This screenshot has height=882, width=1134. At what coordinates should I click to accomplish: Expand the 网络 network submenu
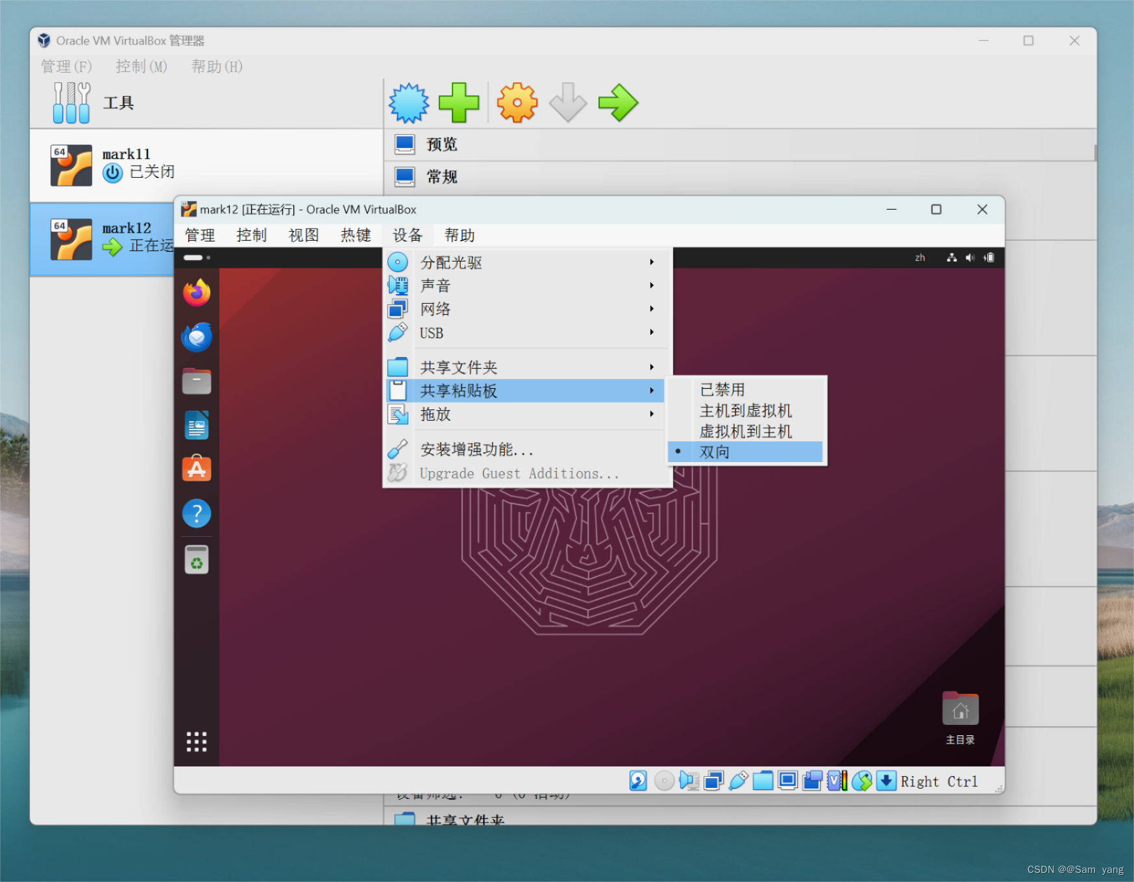point(524,309)
